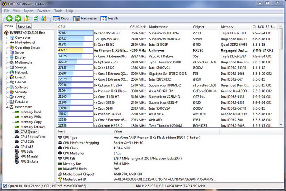The height and width of the screenshot is (191, 286).
Task: Toggle the status bar checkbox beside Queen 10-10
Action: tap(5, 186)
